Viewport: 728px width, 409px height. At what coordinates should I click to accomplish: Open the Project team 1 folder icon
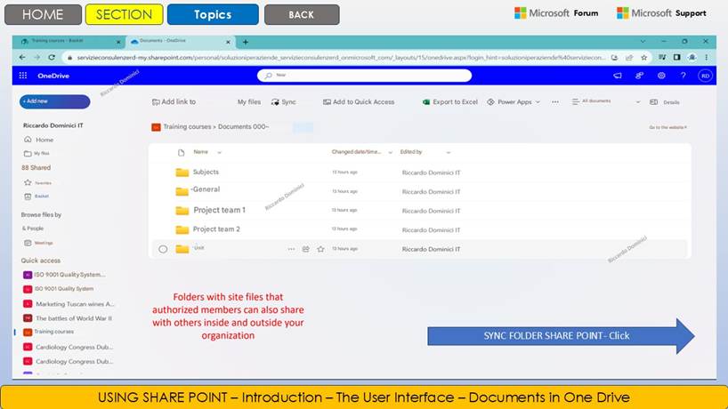[x=182, y=211]
